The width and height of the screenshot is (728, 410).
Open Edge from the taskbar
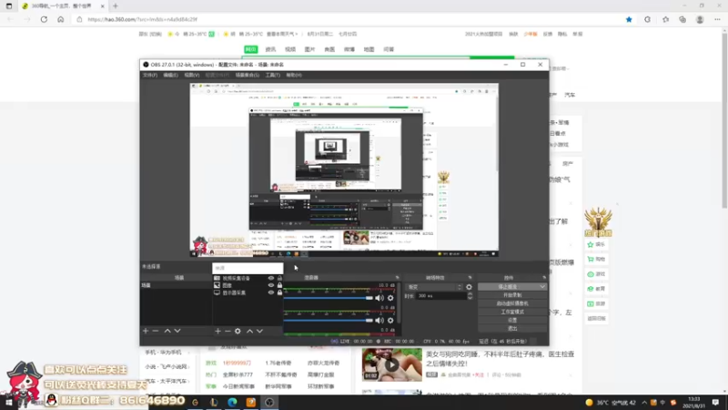click(x=232, y=402)
